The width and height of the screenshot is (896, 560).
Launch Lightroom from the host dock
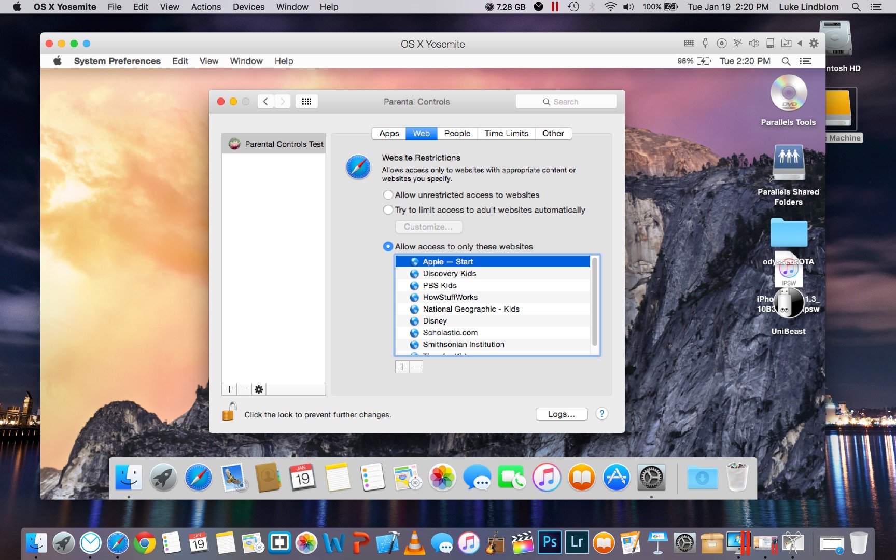pos(577,543)
